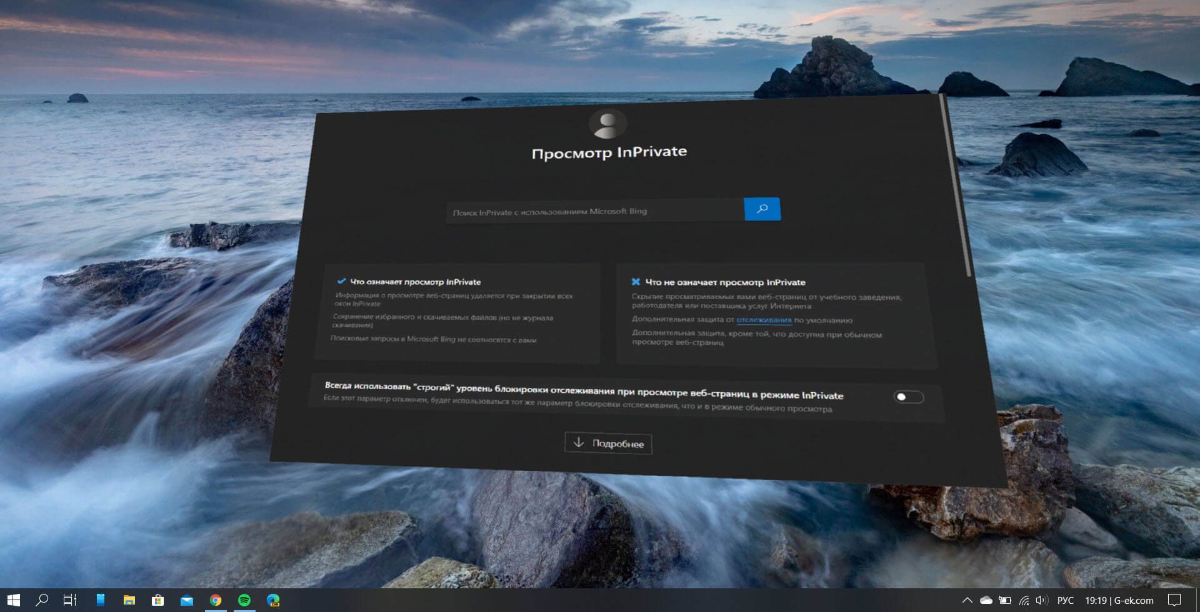The width and height of the screenshot is (1200, 612).
Task: Open File Explorer from the taskbar
Action: click(x=129, y=600)
